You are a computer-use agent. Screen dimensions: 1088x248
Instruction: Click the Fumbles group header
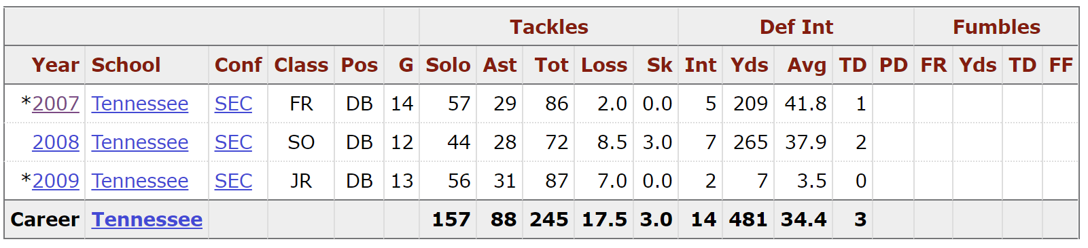(x=996, y=27)
